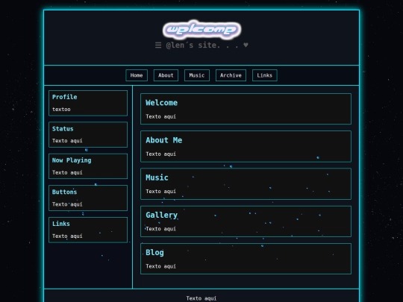The height and width of the screenshot is (302, 403).
Task: Click the "@len´s site. . ." subtitle text
Action: pos(202,45)
